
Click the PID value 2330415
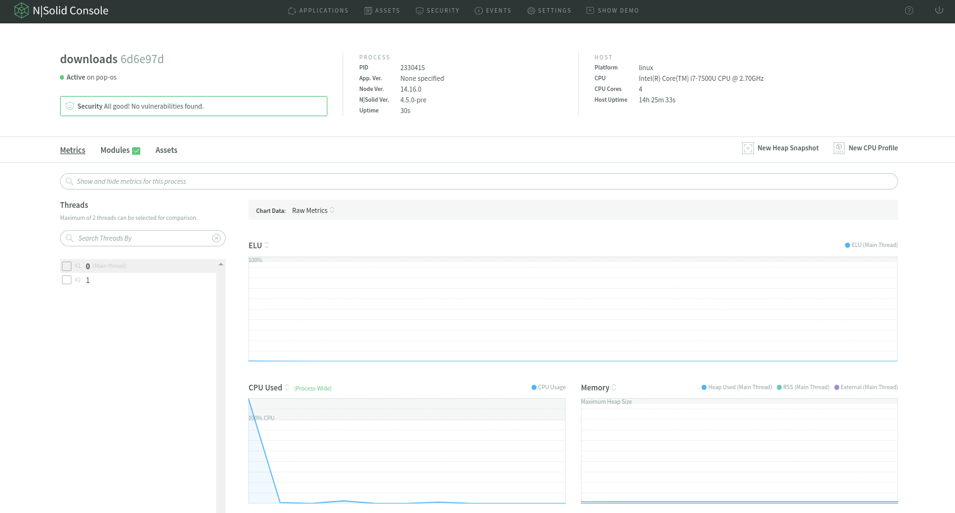pyautogui.click(x=413, y=68)
